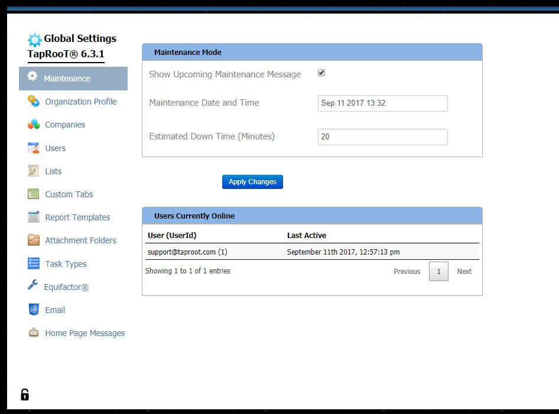Click the Equifactor wrench icon
Screen dimensions: 559x414
[x=33, y=285]
